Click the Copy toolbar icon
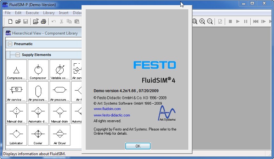The height and width of the screenshot is (159, 274). pyautogui.click(x=69, y=21)
